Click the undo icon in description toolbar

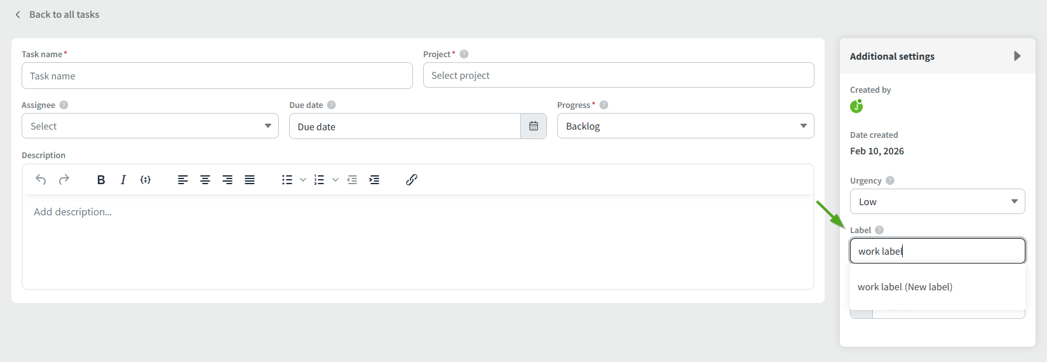pos(41,180)
